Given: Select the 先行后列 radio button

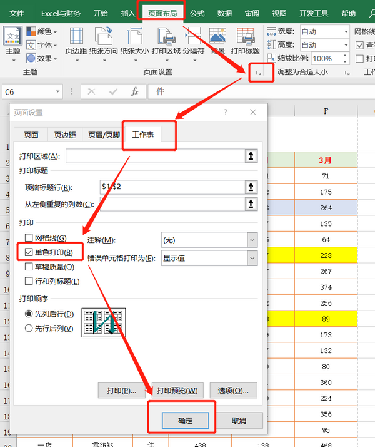Looking at the screenshot, I should click(29, 329).
